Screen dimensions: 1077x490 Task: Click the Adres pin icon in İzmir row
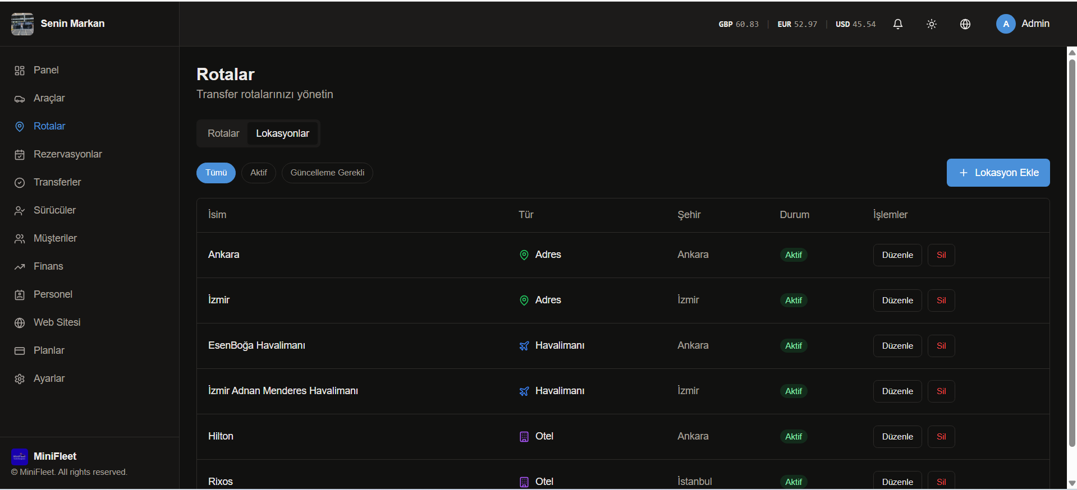(524, 301)
